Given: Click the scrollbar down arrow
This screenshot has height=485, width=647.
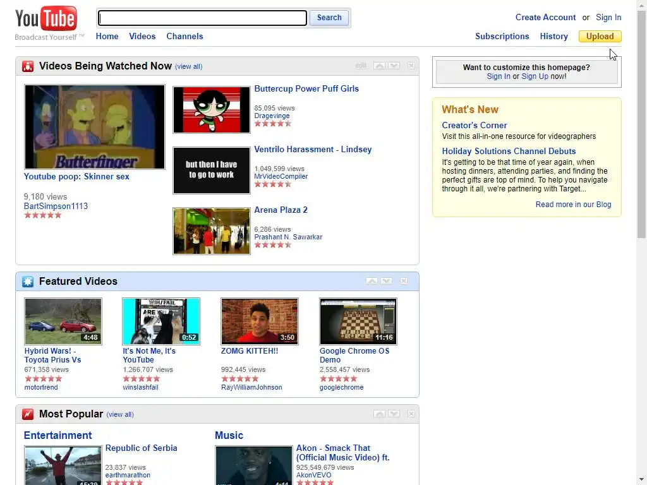Looking at the screenshot, I should (641, 481).
